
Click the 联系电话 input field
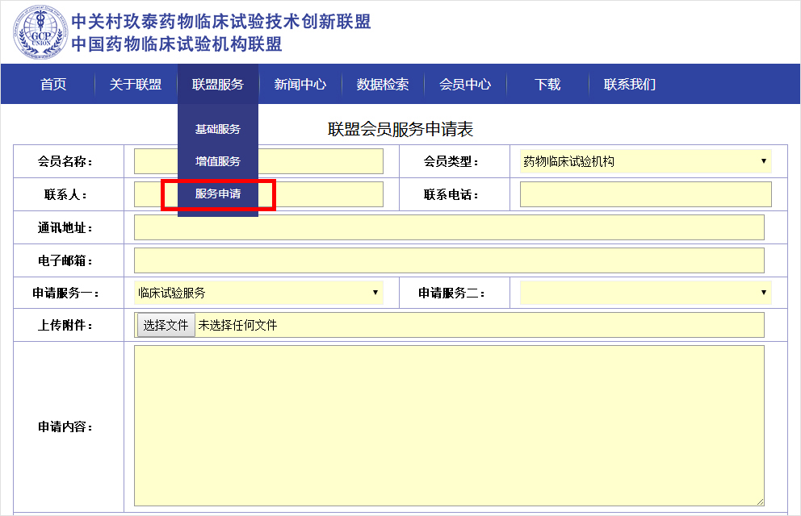click(x=646, y=194)
